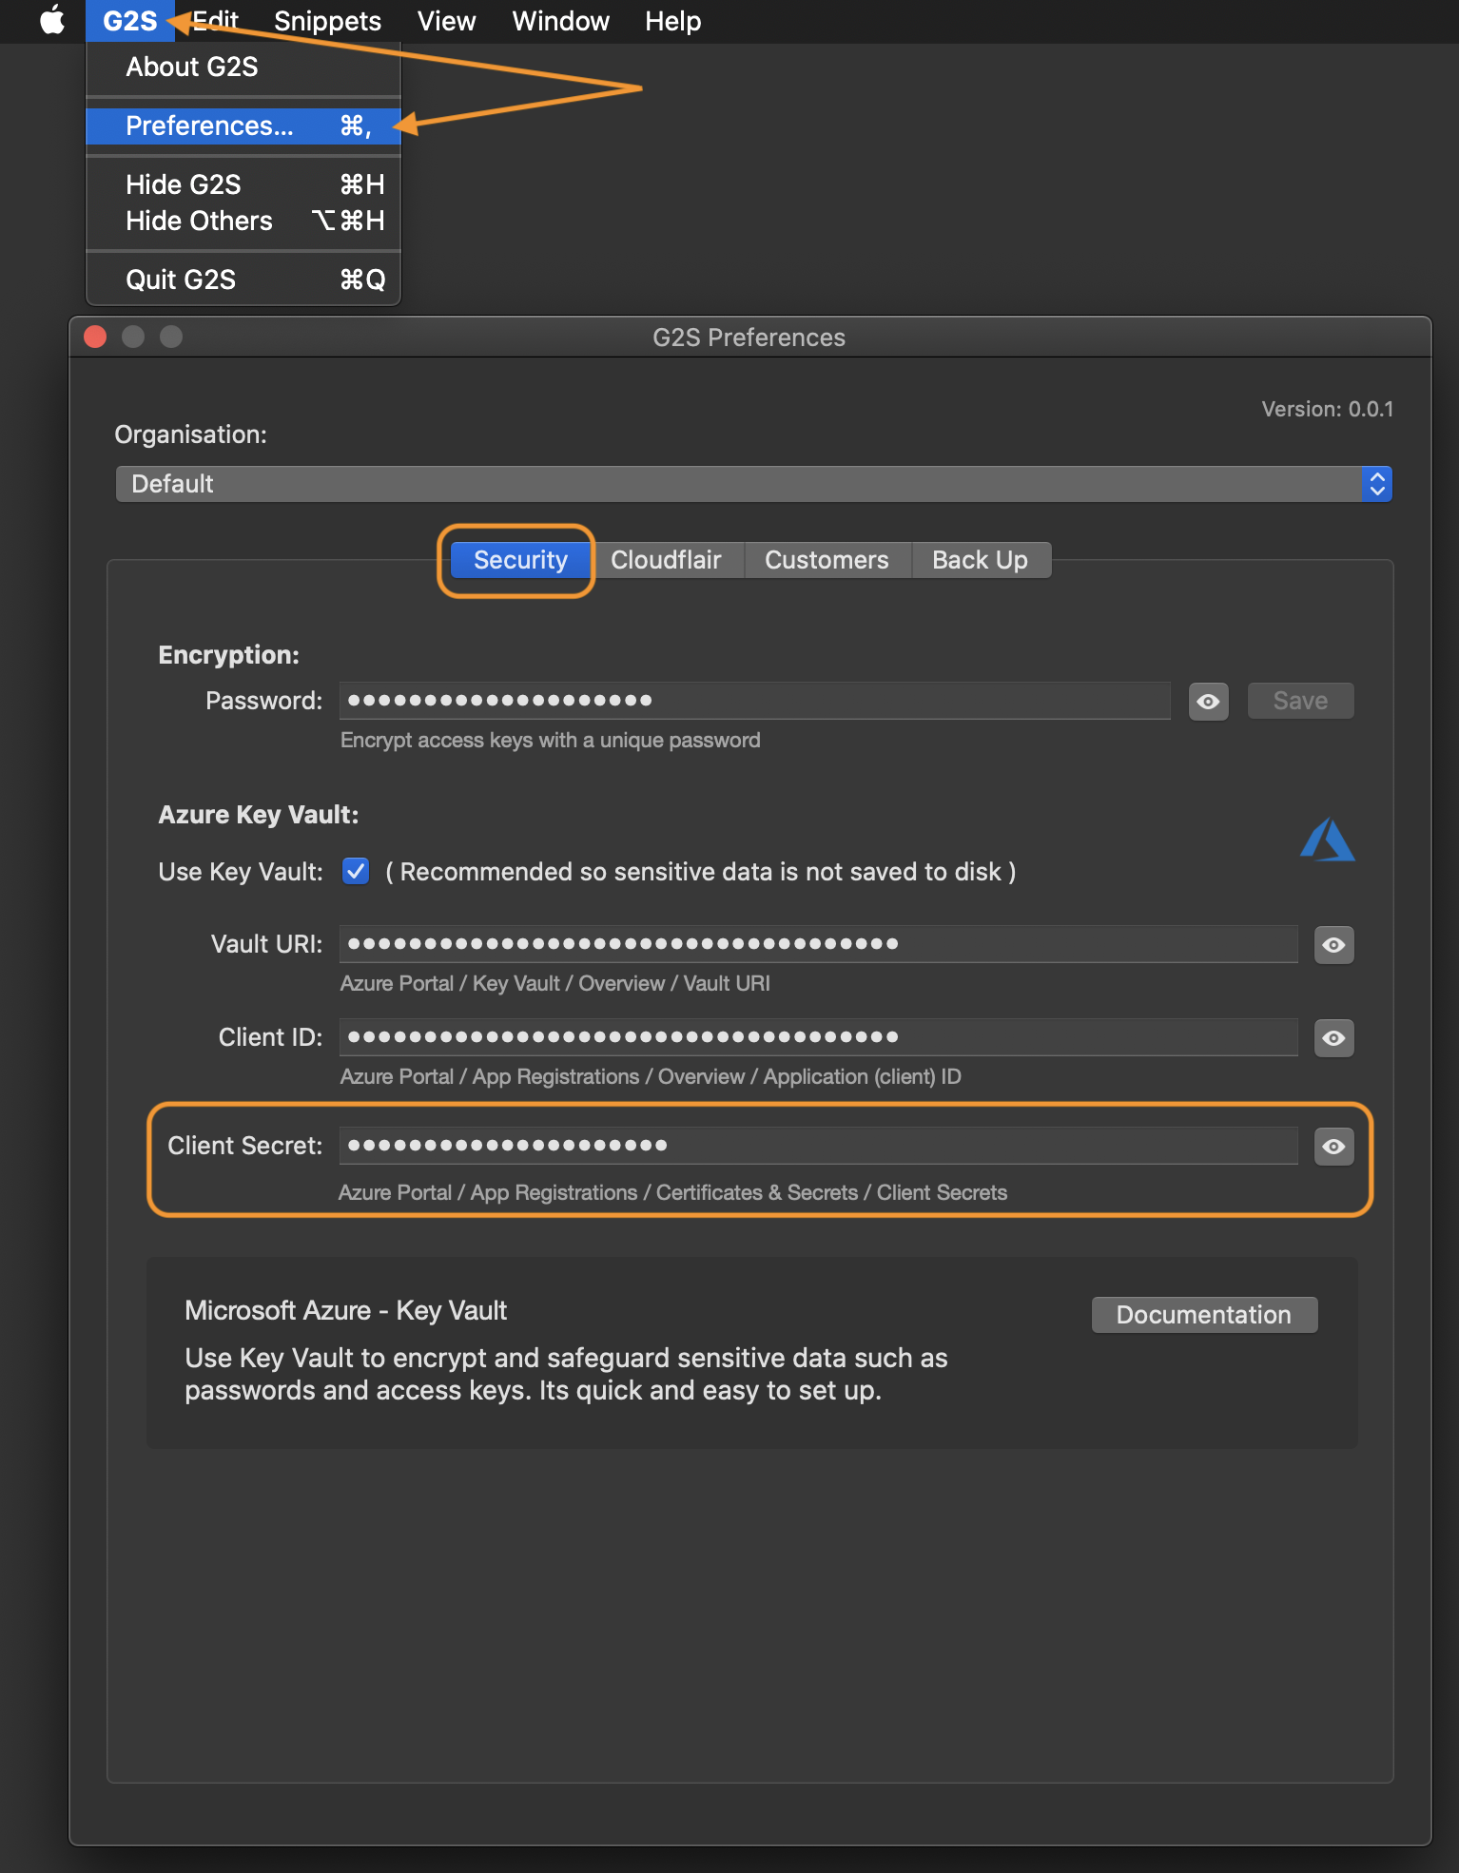This screenshot has height=1873, width=1459.
Task: Click the Client ID field
Action: [819, 1037]
